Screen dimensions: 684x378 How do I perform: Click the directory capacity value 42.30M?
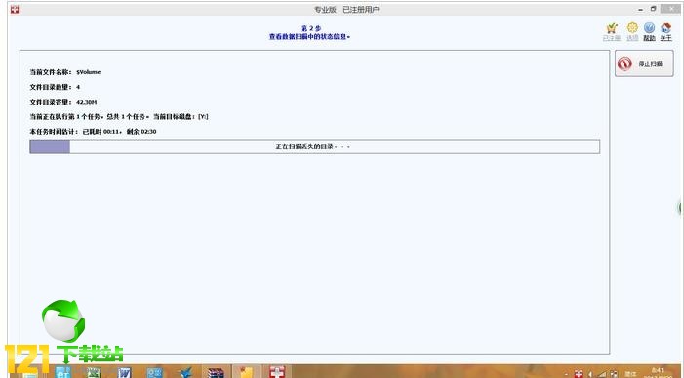click(x=87, y=102)
